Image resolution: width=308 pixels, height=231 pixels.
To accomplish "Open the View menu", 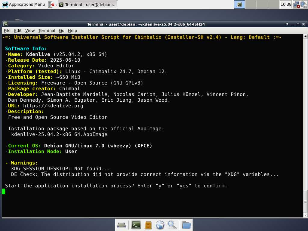I will pos(30,30).
